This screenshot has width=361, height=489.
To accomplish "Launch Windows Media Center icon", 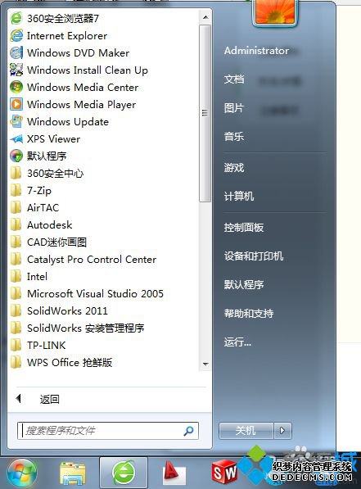I will click(16, 87).
